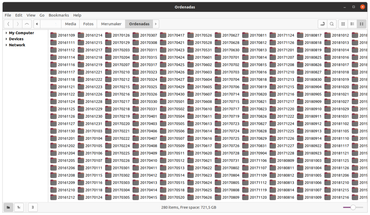Navigate to Merumaker in the path bar
The width and height of the screenshot is (370, 215).
coord(111,24)
